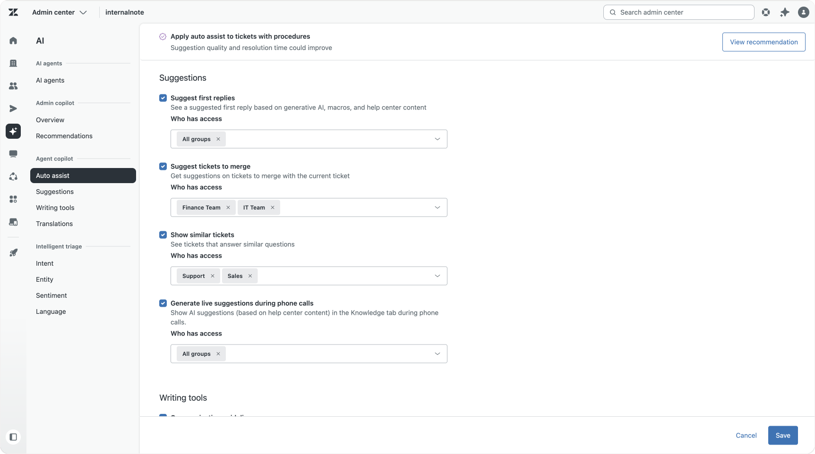Image resolution: width=815 pixels, height=454 pixels.
Task: Save the auto assist settings
Action: [782, 436]
